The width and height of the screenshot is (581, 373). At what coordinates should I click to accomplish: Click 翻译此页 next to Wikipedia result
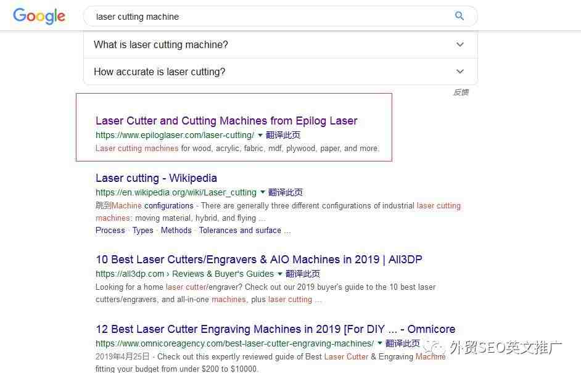click(x=286, y=192)
